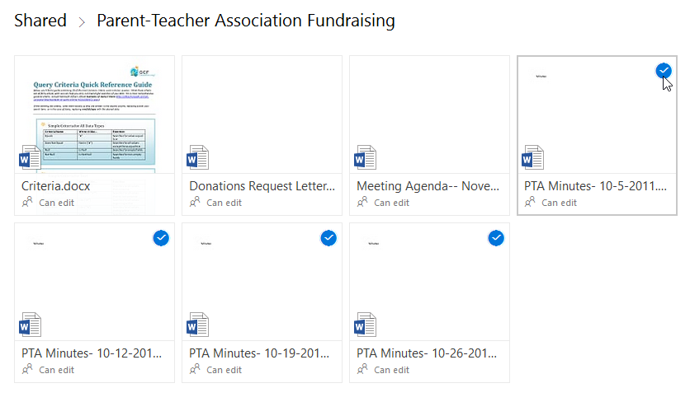Viewport: 690px width, 402px height.
Task: Click the breadcrumb chevron separator
Action: (x=82, y=22)
